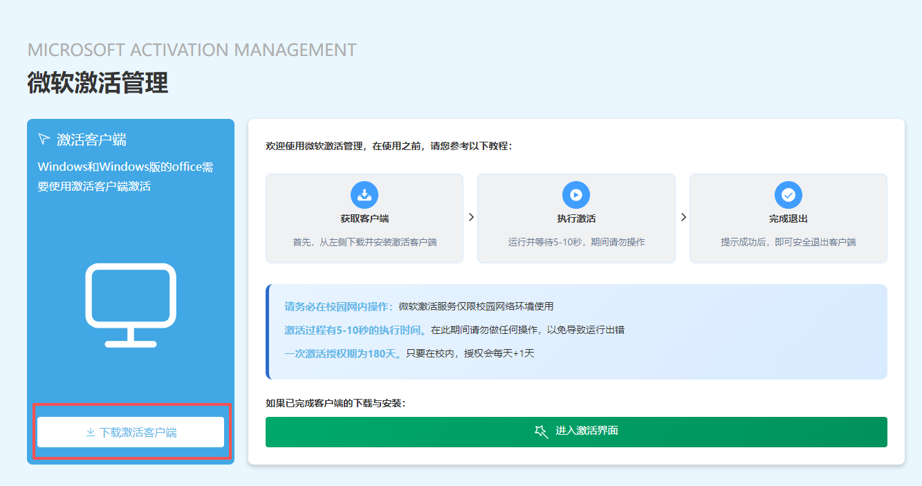
Task: Click the 激活过程有5-10秒的执行时间 notice line
Action: click(454, 330)
